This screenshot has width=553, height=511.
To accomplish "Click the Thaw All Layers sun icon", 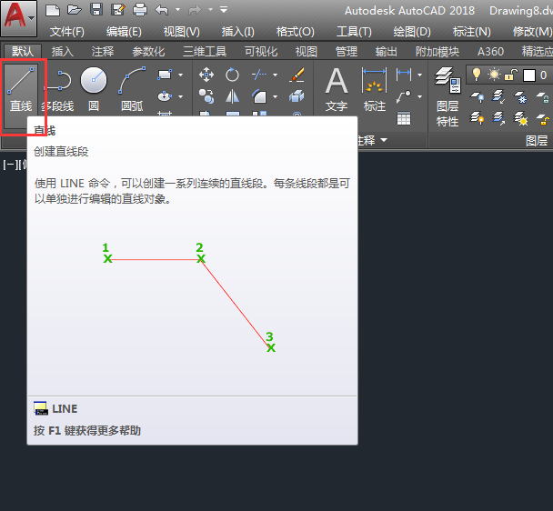I will (520, 118).
